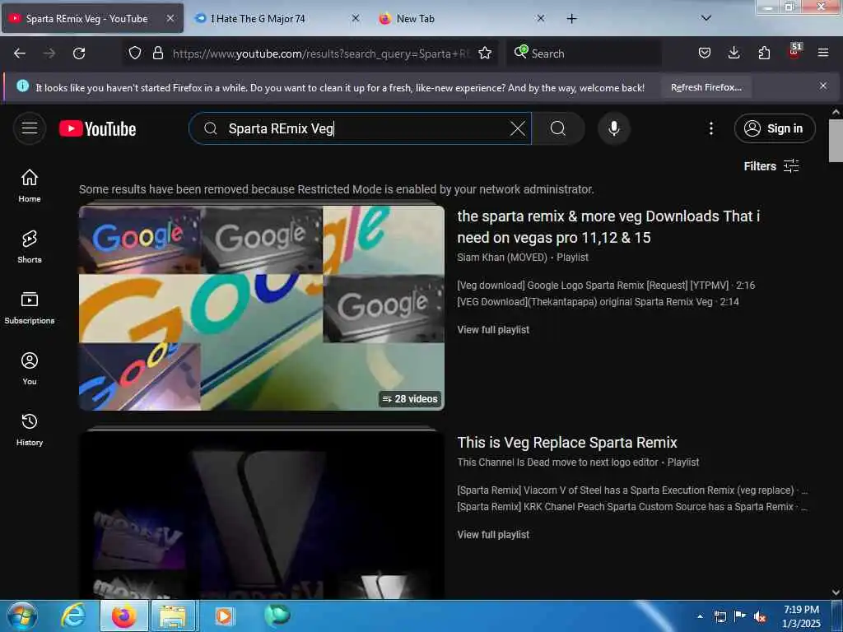The height and width of the screenshot is (632, 843).
Task: Launch Internet Explorer from taskbar
Action: [73, 616]
